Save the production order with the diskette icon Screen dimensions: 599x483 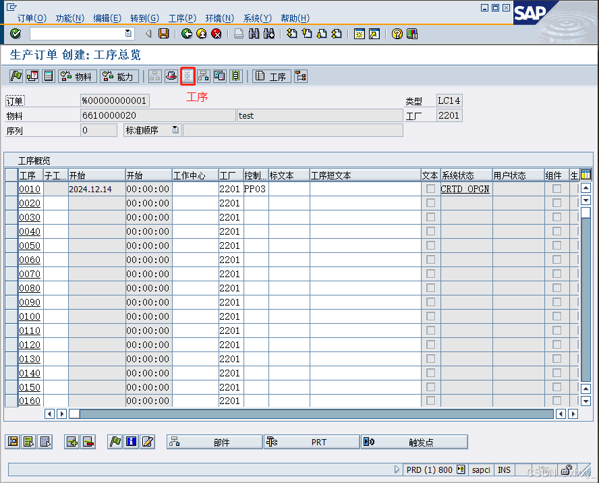coord(163,34)
